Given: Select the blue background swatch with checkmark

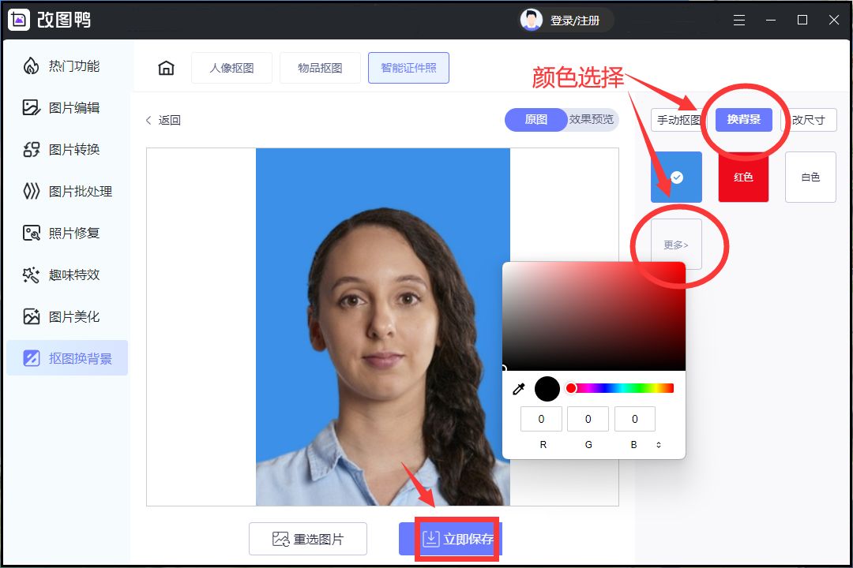Looking at the screenshot, I should [x=677, y=177].
